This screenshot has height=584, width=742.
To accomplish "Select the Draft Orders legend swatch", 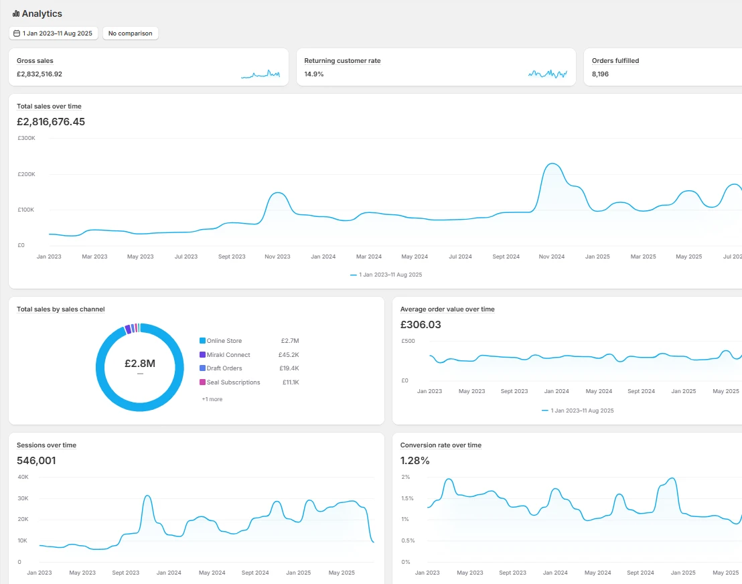I will [202, 368].
